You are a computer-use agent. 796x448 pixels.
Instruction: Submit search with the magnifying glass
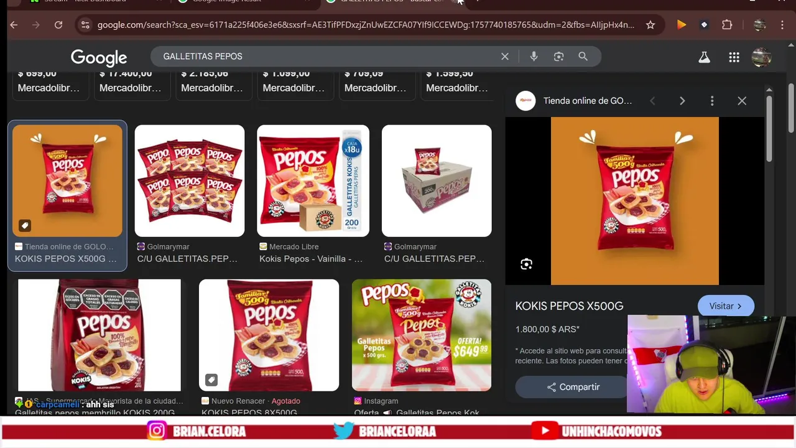[583, 57]
